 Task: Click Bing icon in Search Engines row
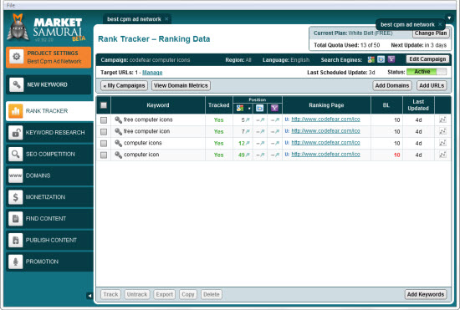click(381, 59)
